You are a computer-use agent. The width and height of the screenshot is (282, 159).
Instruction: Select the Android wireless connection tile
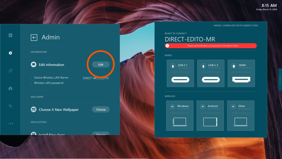pyautogui.click(x=210, y=115)
